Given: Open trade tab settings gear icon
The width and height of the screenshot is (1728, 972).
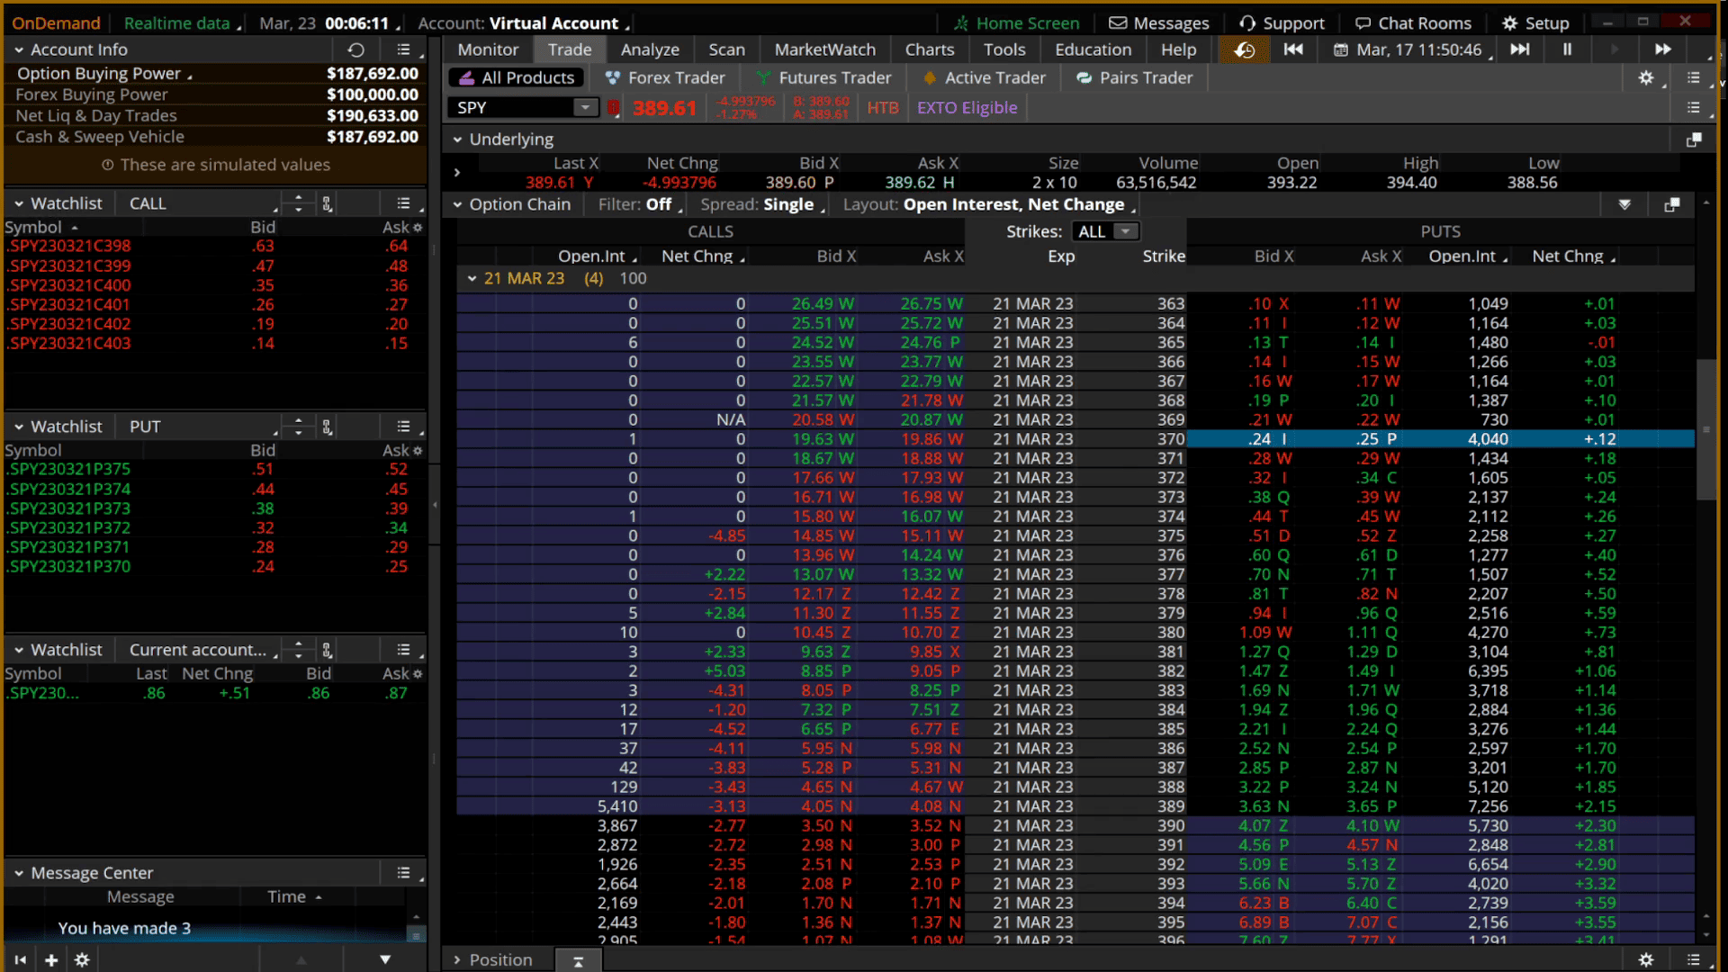Looking at the screenshot, I should 1645,78.
